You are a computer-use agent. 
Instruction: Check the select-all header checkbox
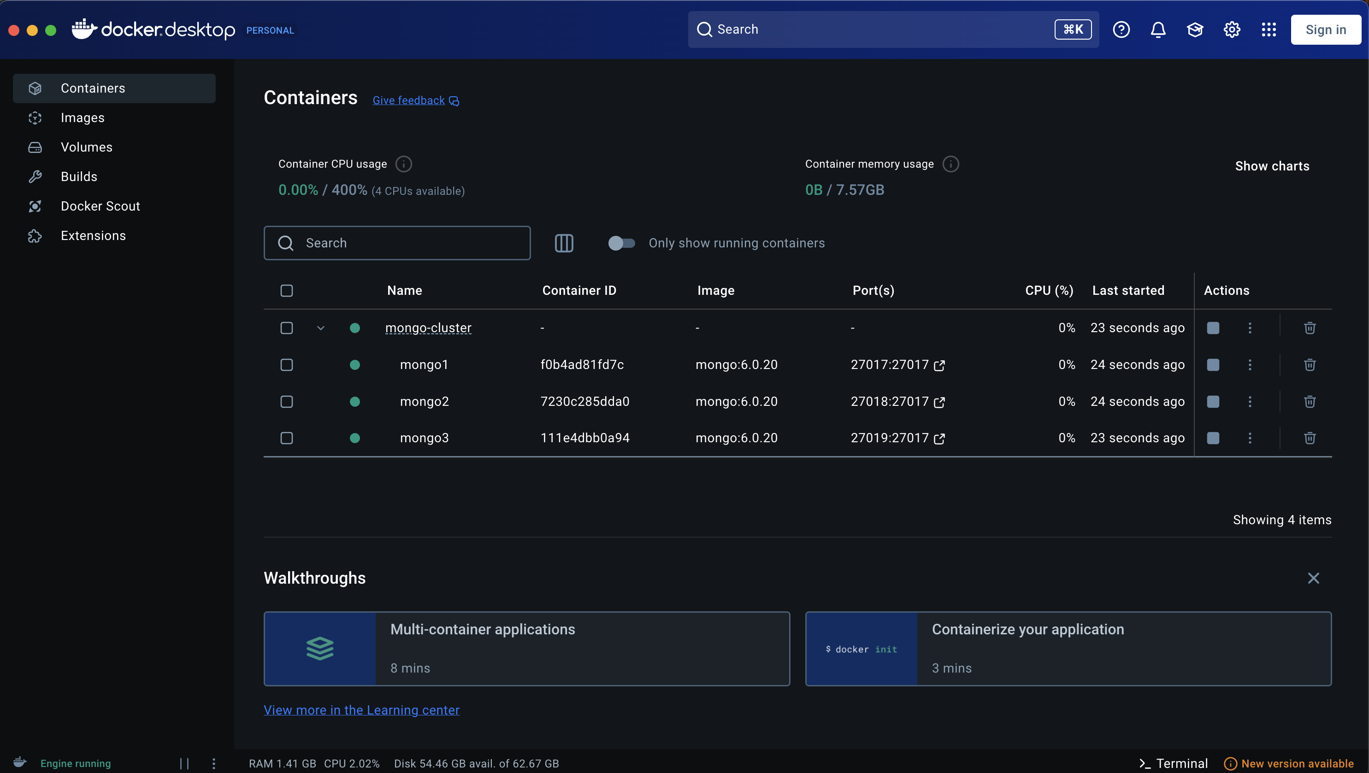click(286, 291)
